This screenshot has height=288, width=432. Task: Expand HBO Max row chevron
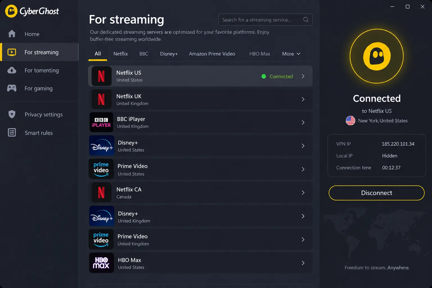[303, 263]
